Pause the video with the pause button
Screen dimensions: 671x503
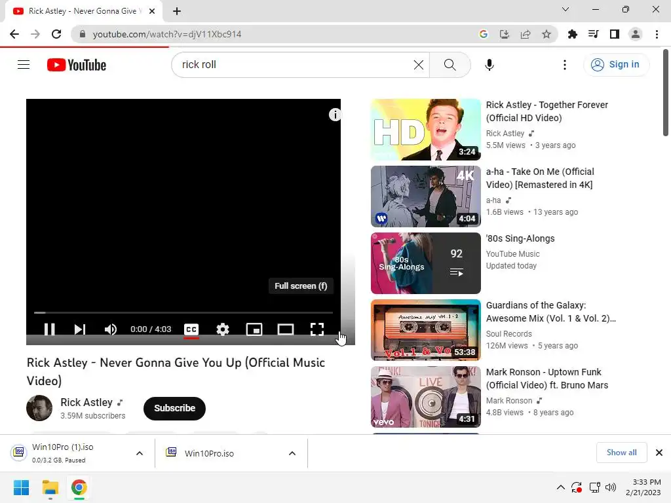click(x=50, y=329)
